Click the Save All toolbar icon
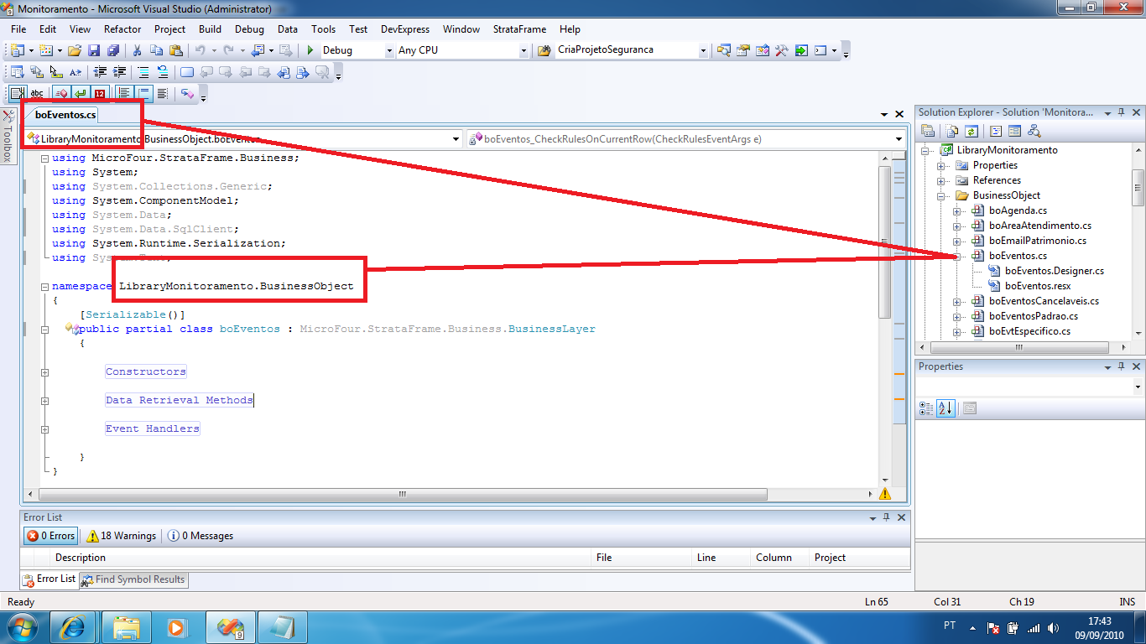Viewport: 1146px width, 644px height. (112, 50)
